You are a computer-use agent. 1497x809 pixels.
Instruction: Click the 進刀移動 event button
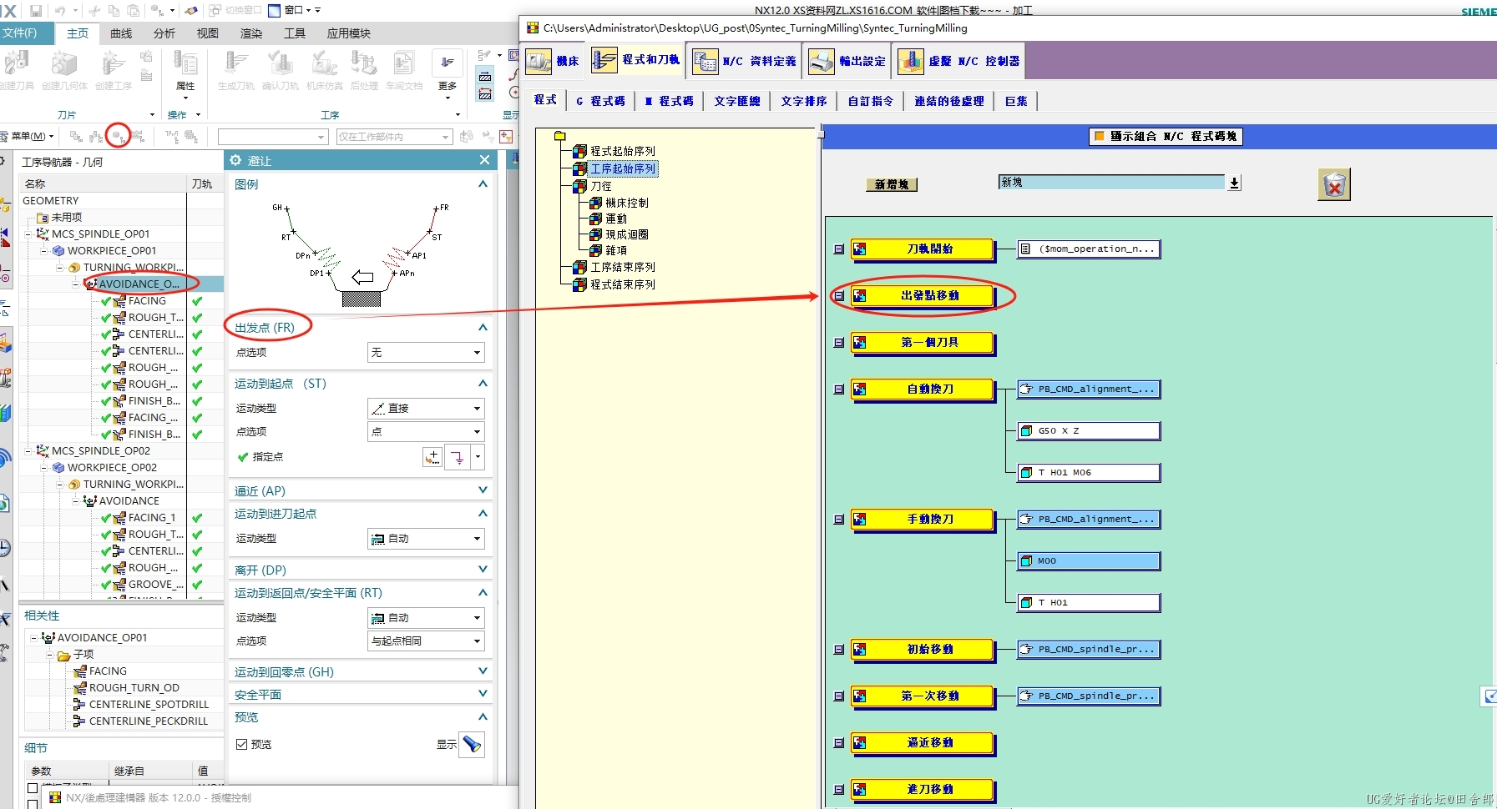[x=923, y=790]
